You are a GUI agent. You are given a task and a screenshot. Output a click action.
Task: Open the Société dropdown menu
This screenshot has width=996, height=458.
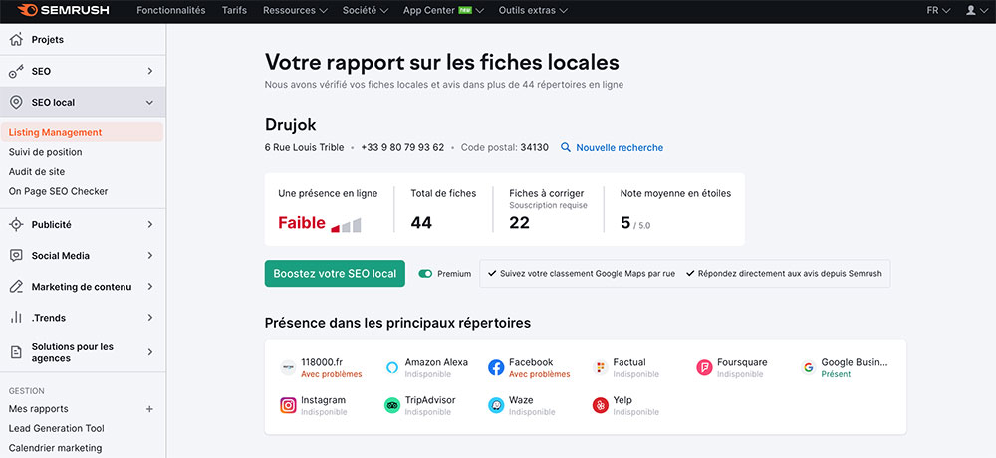(366, 10)
